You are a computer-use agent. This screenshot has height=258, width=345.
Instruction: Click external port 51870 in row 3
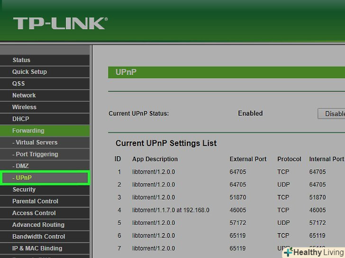point(238,197)
